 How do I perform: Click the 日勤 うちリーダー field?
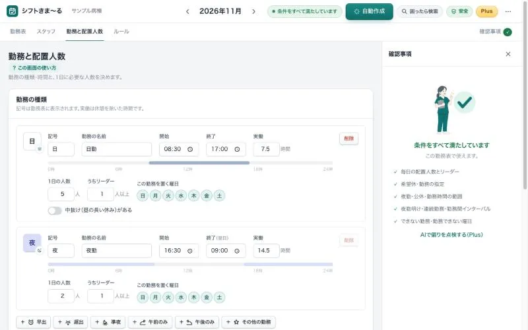[100, 194]
